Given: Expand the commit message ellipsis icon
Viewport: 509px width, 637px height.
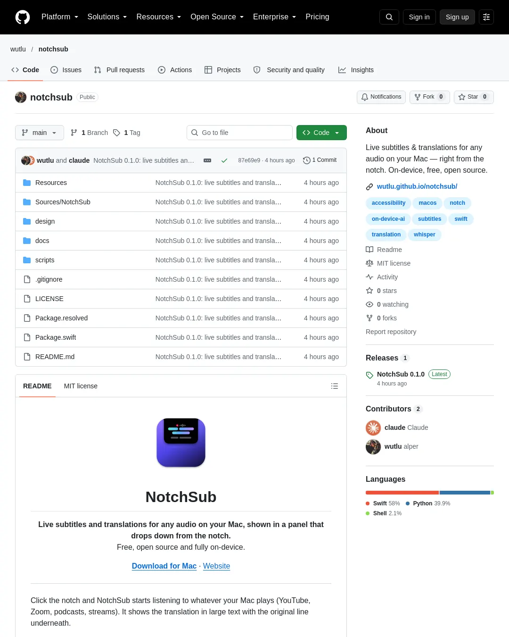Looking at the screenshot, I should click(x=207, y=160).
